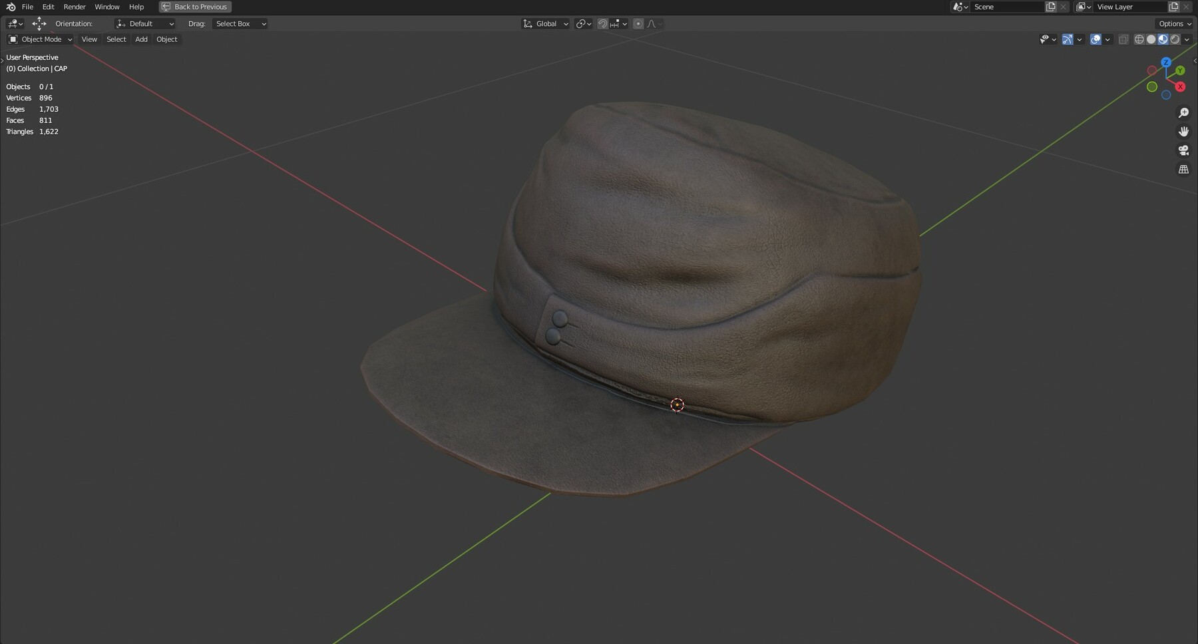Zoom the view using the magnifier icon
Image resolution: width=1198 pixels, height=644 pixels.
tap(1184, 112)
